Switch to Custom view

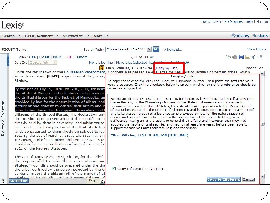pyautogui.click(x=81, y=57)
